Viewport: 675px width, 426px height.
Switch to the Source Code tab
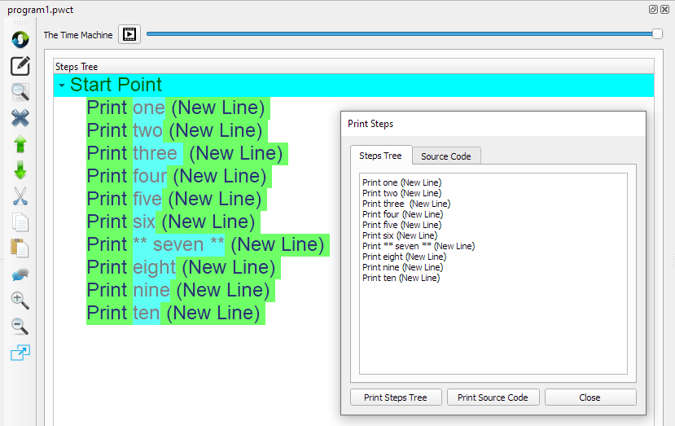point(445,156)
